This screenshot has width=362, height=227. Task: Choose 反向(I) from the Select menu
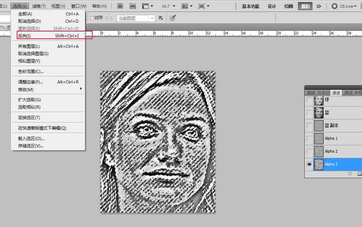pyautogui.click(x=25, y=36)
